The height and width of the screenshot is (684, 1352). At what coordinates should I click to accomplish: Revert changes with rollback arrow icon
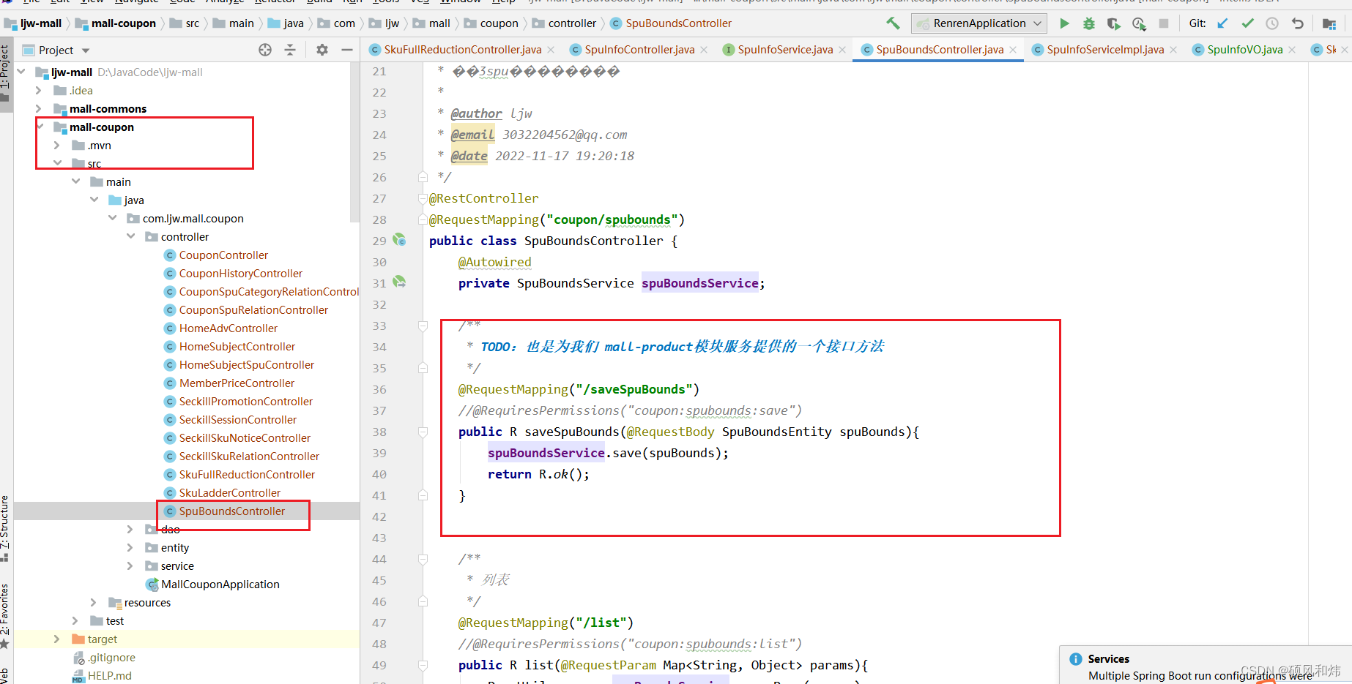[1297, 23]
